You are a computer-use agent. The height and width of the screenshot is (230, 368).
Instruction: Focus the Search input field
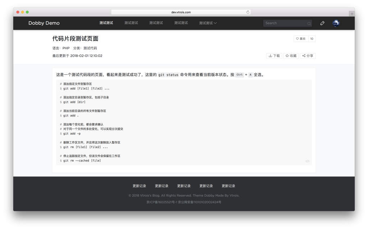click(x=285, y=23)
